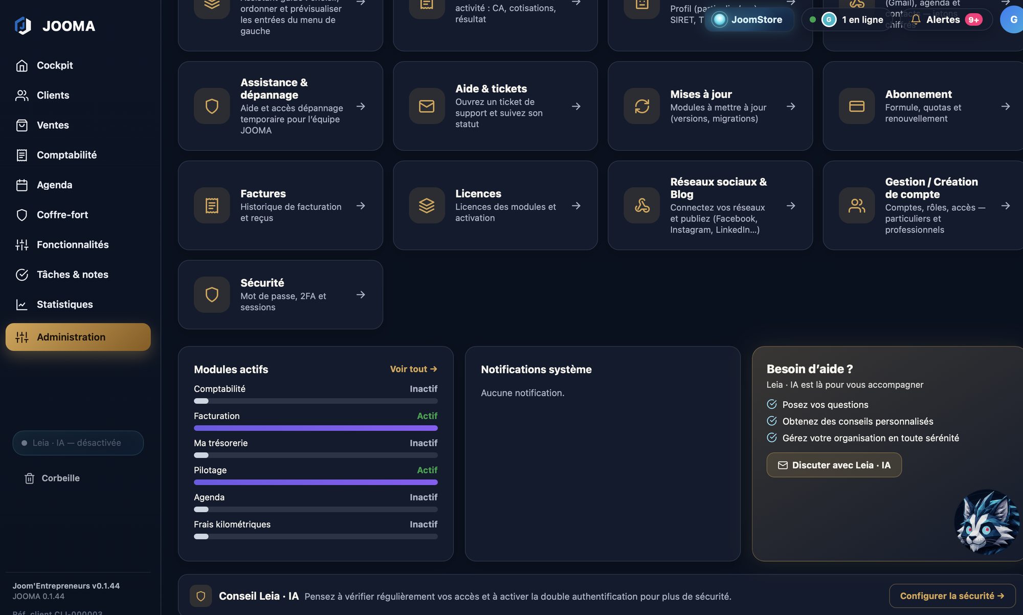Open the Mises à jour arrow

tap(791, 106)
